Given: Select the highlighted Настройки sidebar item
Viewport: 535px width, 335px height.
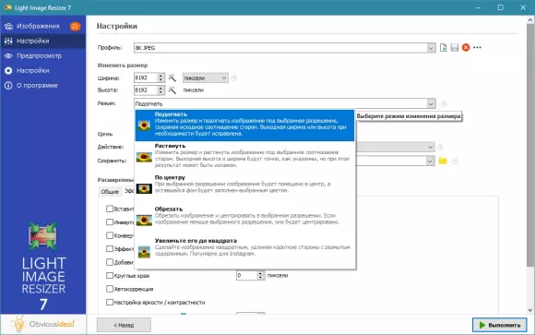Looking at the screenshot, I should coord(42,41).
